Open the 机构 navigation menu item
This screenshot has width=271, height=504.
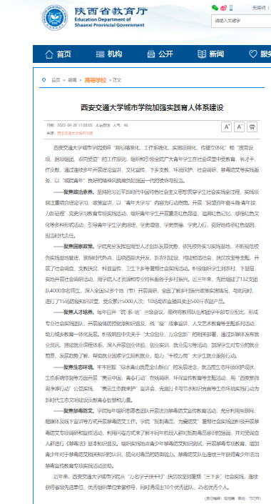coord(109,54)
